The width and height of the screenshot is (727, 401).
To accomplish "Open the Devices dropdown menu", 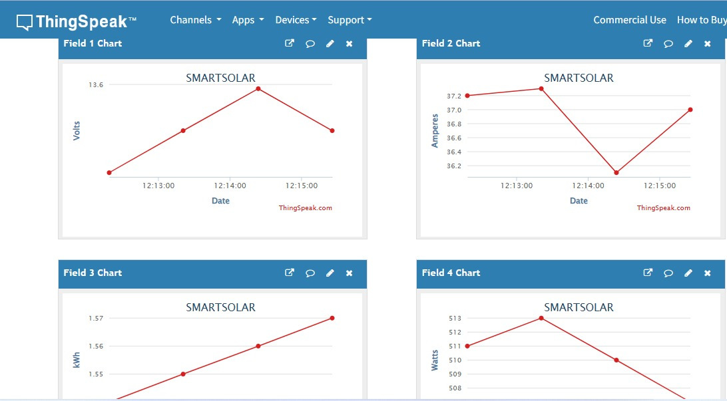I will pyautogui.click(x=296, y=20).
